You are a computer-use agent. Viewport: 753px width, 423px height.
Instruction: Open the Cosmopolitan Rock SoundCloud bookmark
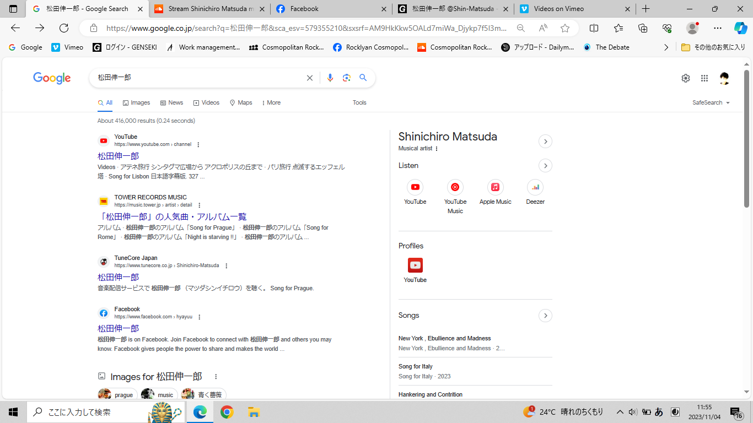454,47
